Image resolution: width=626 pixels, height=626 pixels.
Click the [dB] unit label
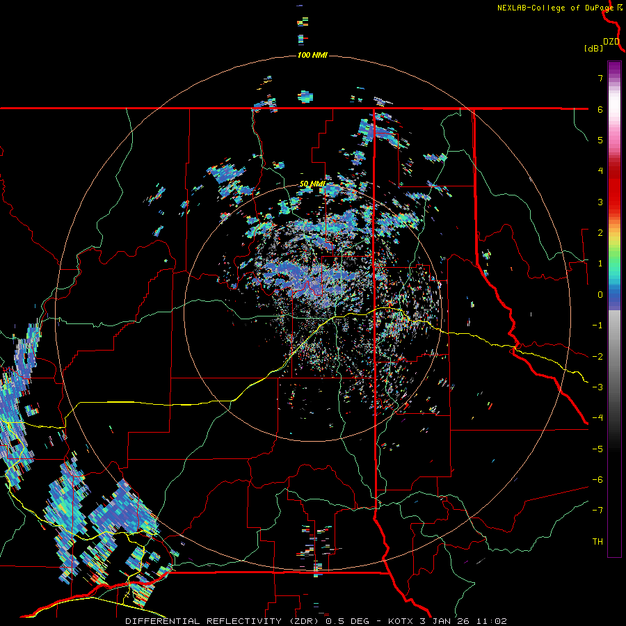pyautogui.click(x=593, y=48)
